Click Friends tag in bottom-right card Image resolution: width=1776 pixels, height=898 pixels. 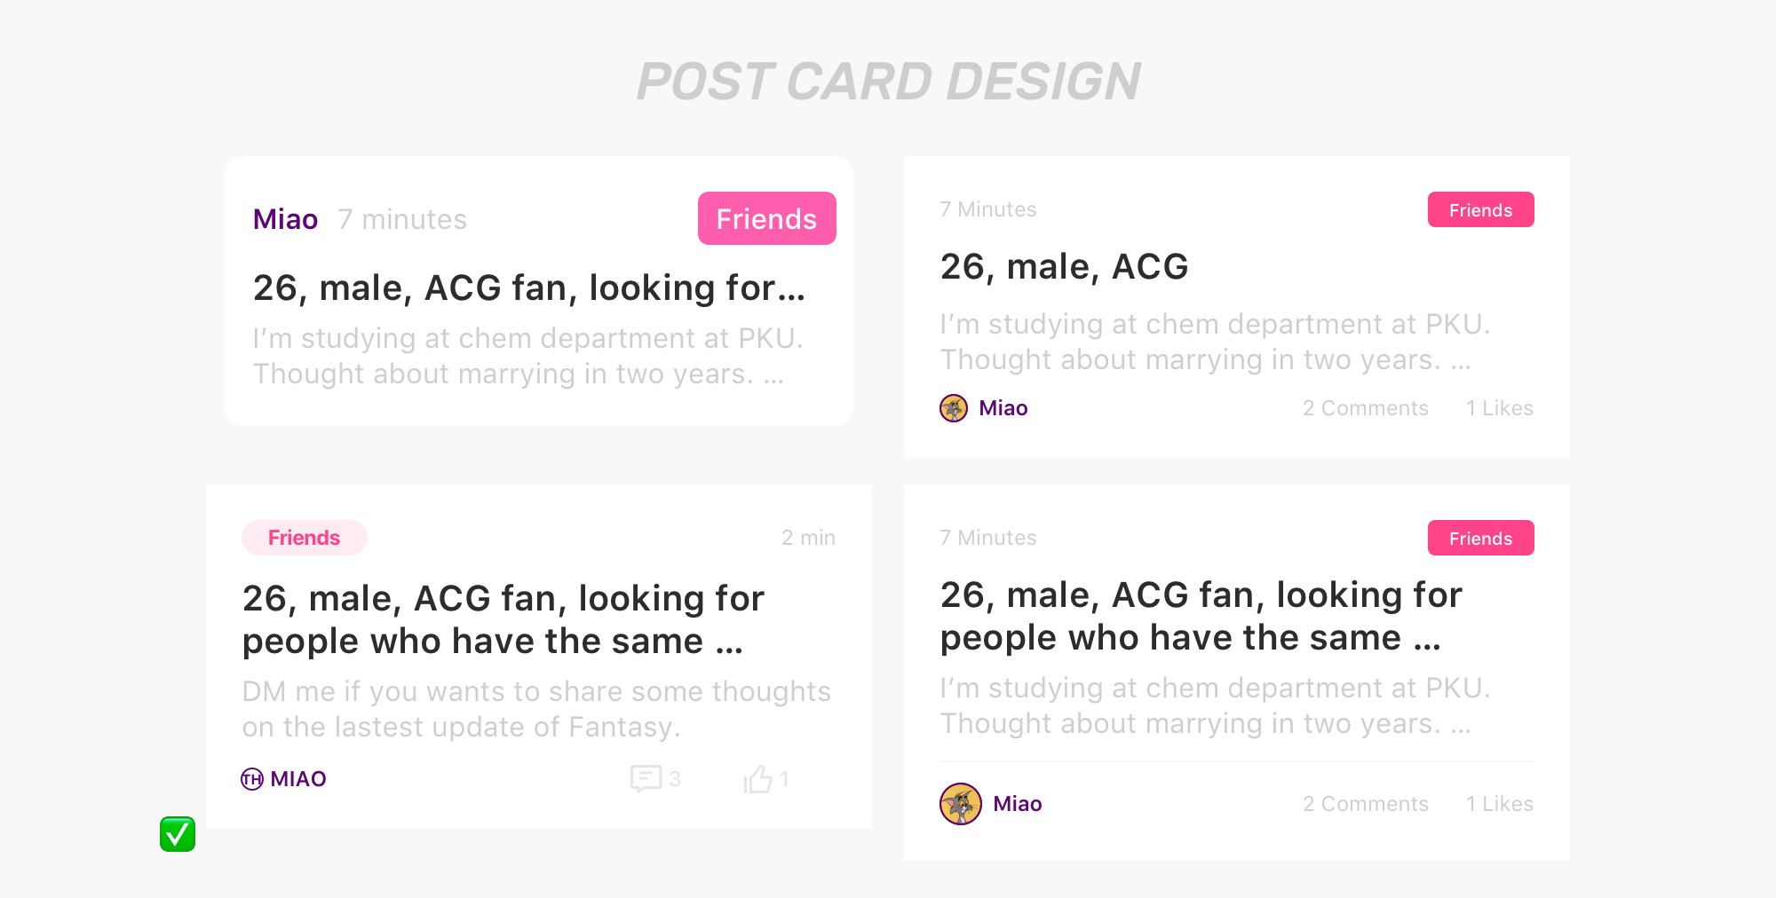[1481, 538]
